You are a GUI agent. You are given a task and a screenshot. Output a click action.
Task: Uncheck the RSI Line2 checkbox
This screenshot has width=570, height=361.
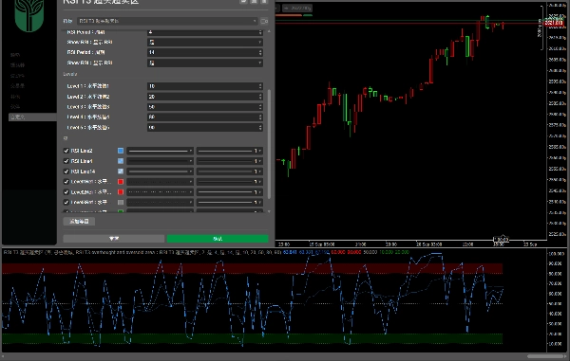[66, 151]
